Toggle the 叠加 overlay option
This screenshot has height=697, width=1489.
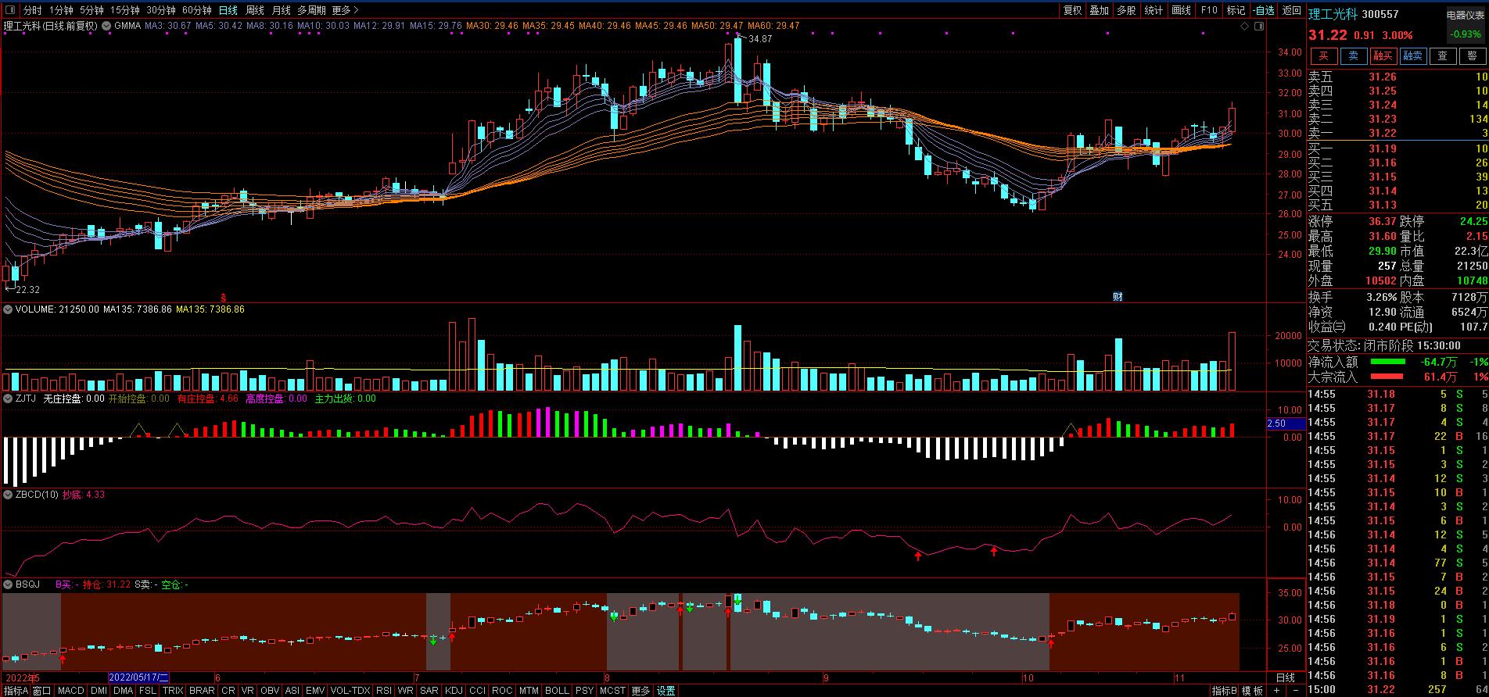tap(1099, 10)
